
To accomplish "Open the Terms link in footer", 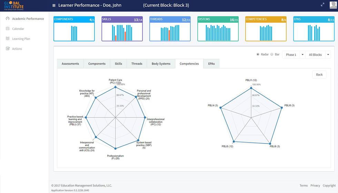I will pos(304,185).
